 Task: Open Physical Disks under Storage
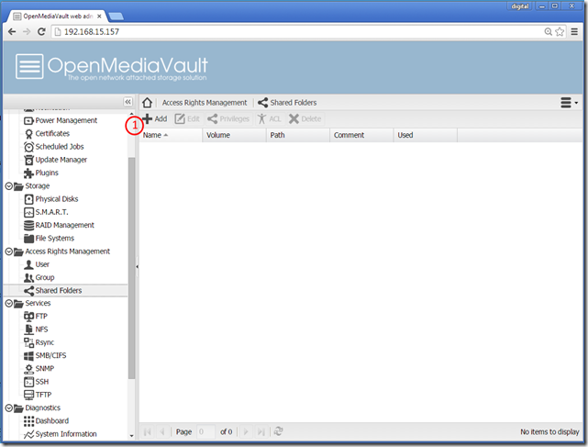coord(51,199)
